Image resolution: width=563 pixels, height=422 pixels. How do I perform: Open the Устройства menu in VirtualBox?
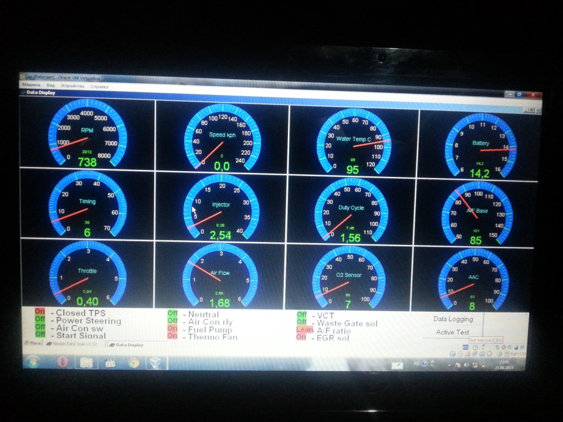point(72,86)
